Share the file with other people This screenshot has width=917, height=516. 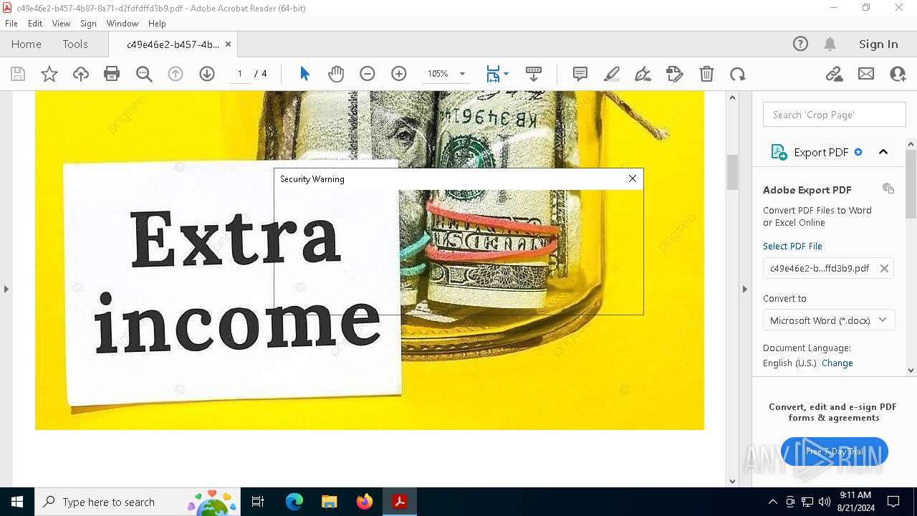[x=898, y=74]
